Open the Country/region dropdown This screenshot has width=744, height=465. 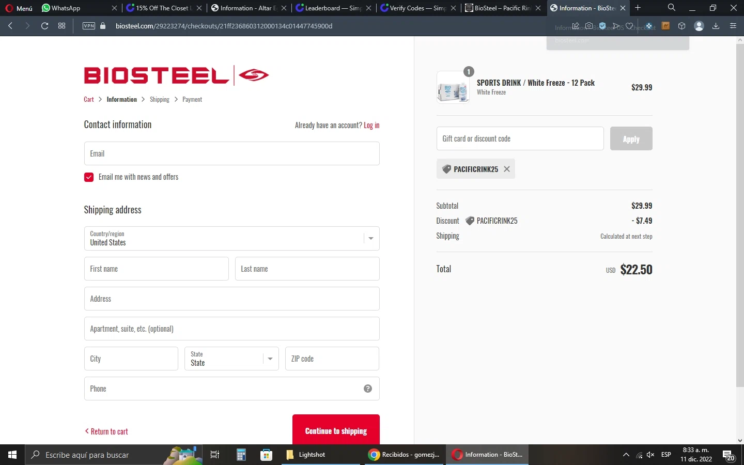click(232, 238)
